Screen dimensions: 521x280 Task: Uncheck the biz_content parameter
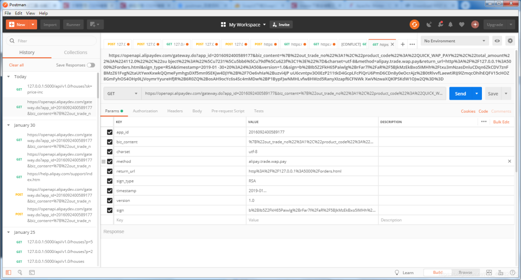pyautogui.click(x=110, y=142)
